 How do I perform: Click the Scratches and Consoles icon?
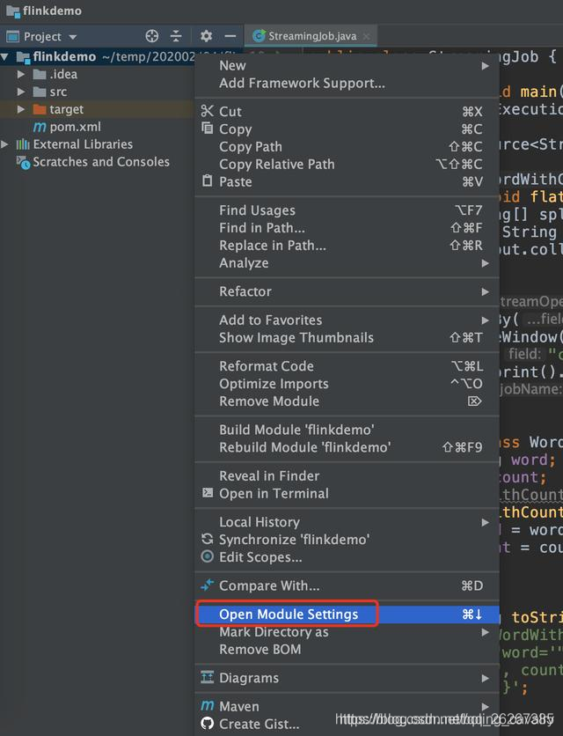(23, 162)
